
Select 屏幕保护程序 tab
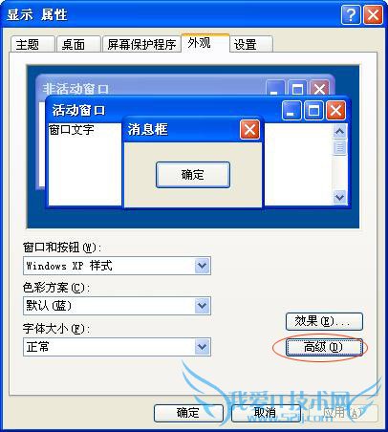coord(141,44)
